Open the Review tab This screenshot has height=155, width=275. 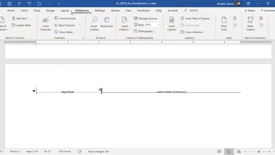pyautogui.click(x=115, y=10)
